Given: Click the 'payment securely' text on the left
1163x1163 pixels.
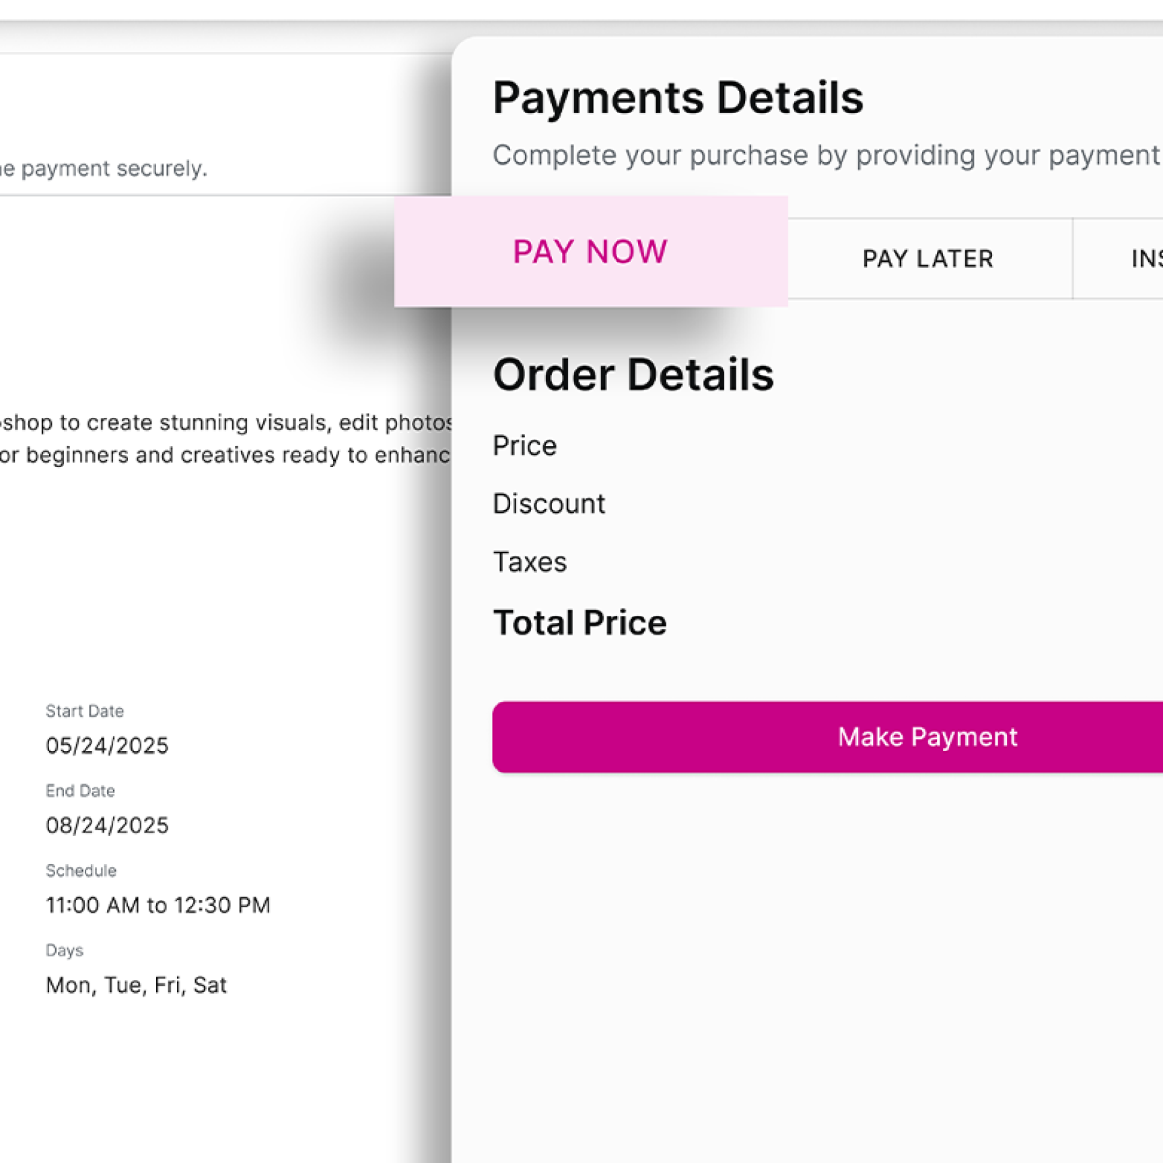Looking at the screenshot, I should (108, 168).
